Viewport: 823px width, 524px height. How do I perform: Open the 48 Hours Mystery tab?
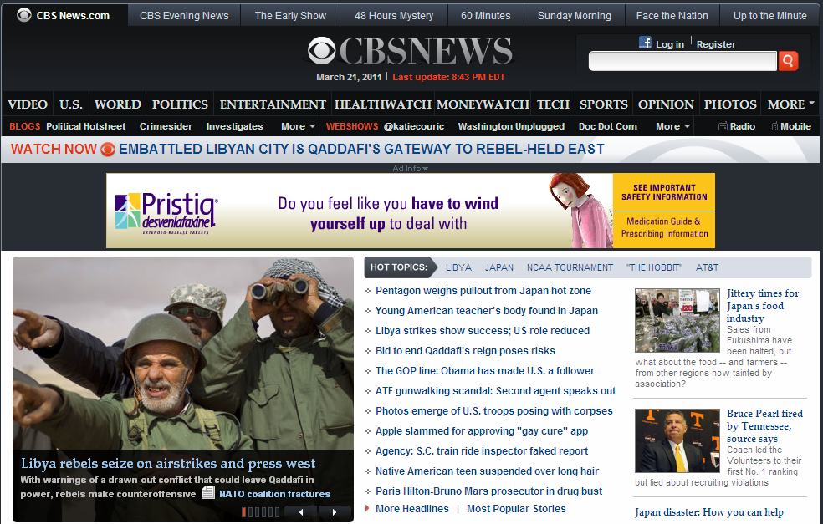coord(394,16)
